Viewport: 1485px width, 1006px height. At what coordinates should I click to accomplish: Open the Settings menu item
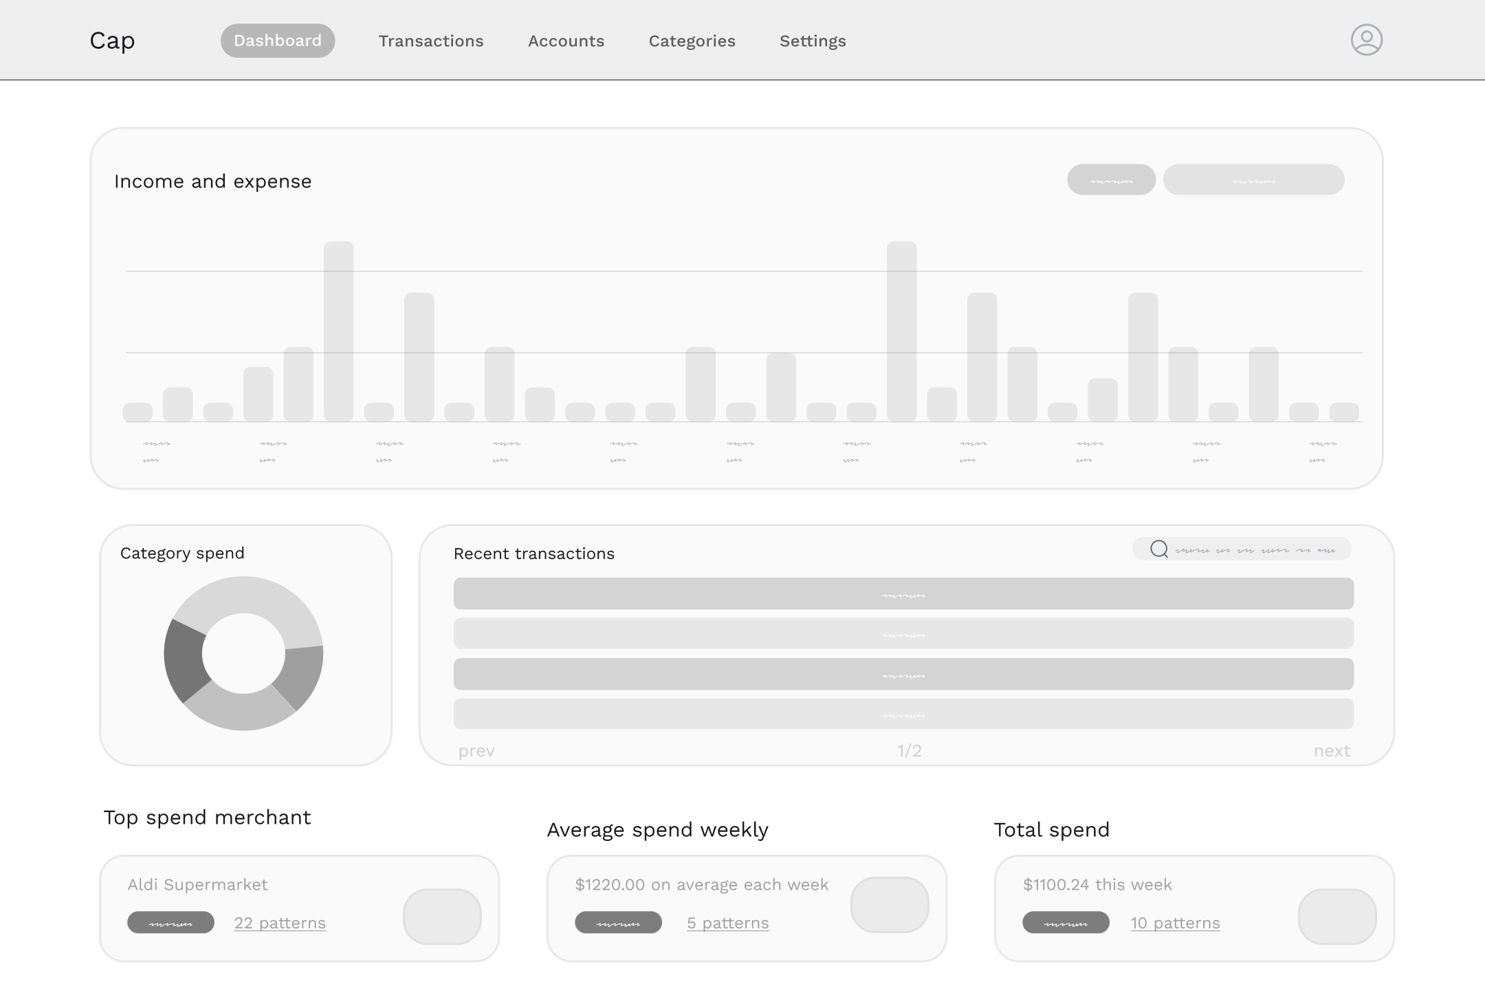click(813, 41)
